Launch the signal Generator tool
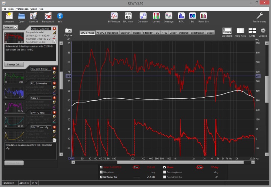The width and height of the screenshot is (271, 187). pos(143,16)
